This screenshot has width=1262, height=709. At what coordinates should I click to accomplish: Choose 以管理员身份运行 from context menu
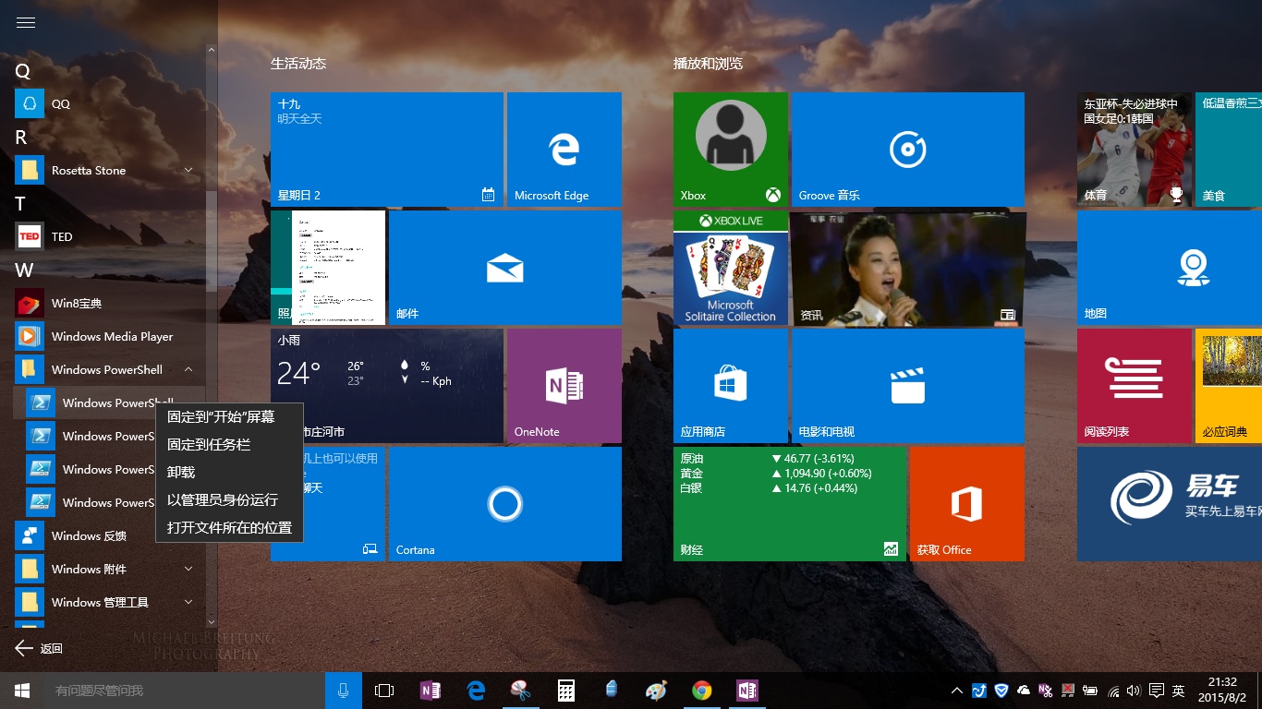click(x=229, y=500)
